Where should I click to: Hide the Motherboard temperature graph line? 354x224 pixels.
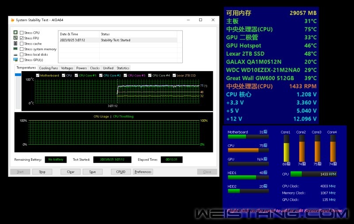(38, 76)
